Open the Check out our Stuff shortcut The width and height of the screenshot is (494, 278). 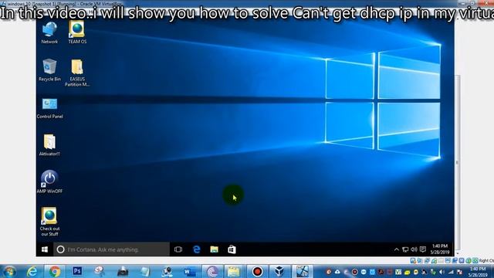pos(49,222)
